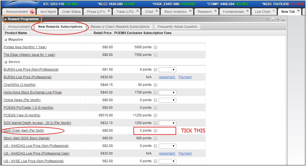Screen dimensions: 306x166
Task: Close the Research tab
Action: (x=215, y=11)
